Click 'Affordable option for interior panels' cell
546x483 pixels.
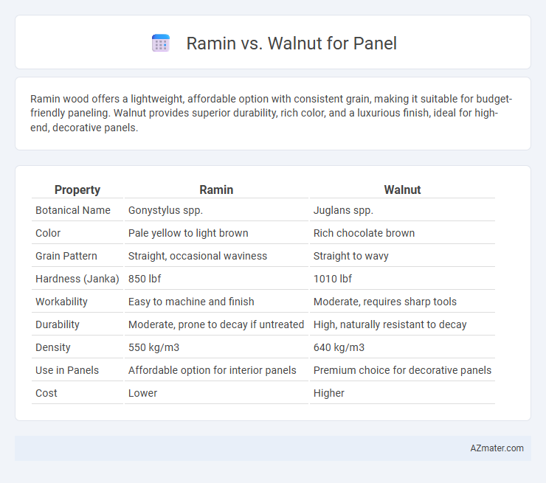(212, 370)
